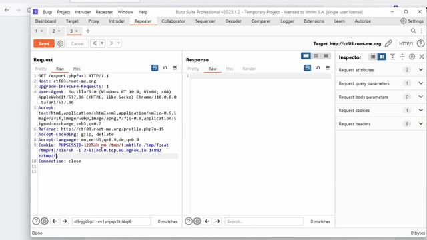Open history dropdown beside forward arrow
Viewport: 427px width, 240px height.
point(119,43)
